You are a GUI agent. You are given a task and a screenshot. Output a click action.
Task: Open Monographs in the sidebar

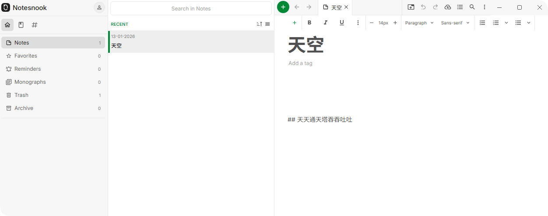[x=53, y=82]
